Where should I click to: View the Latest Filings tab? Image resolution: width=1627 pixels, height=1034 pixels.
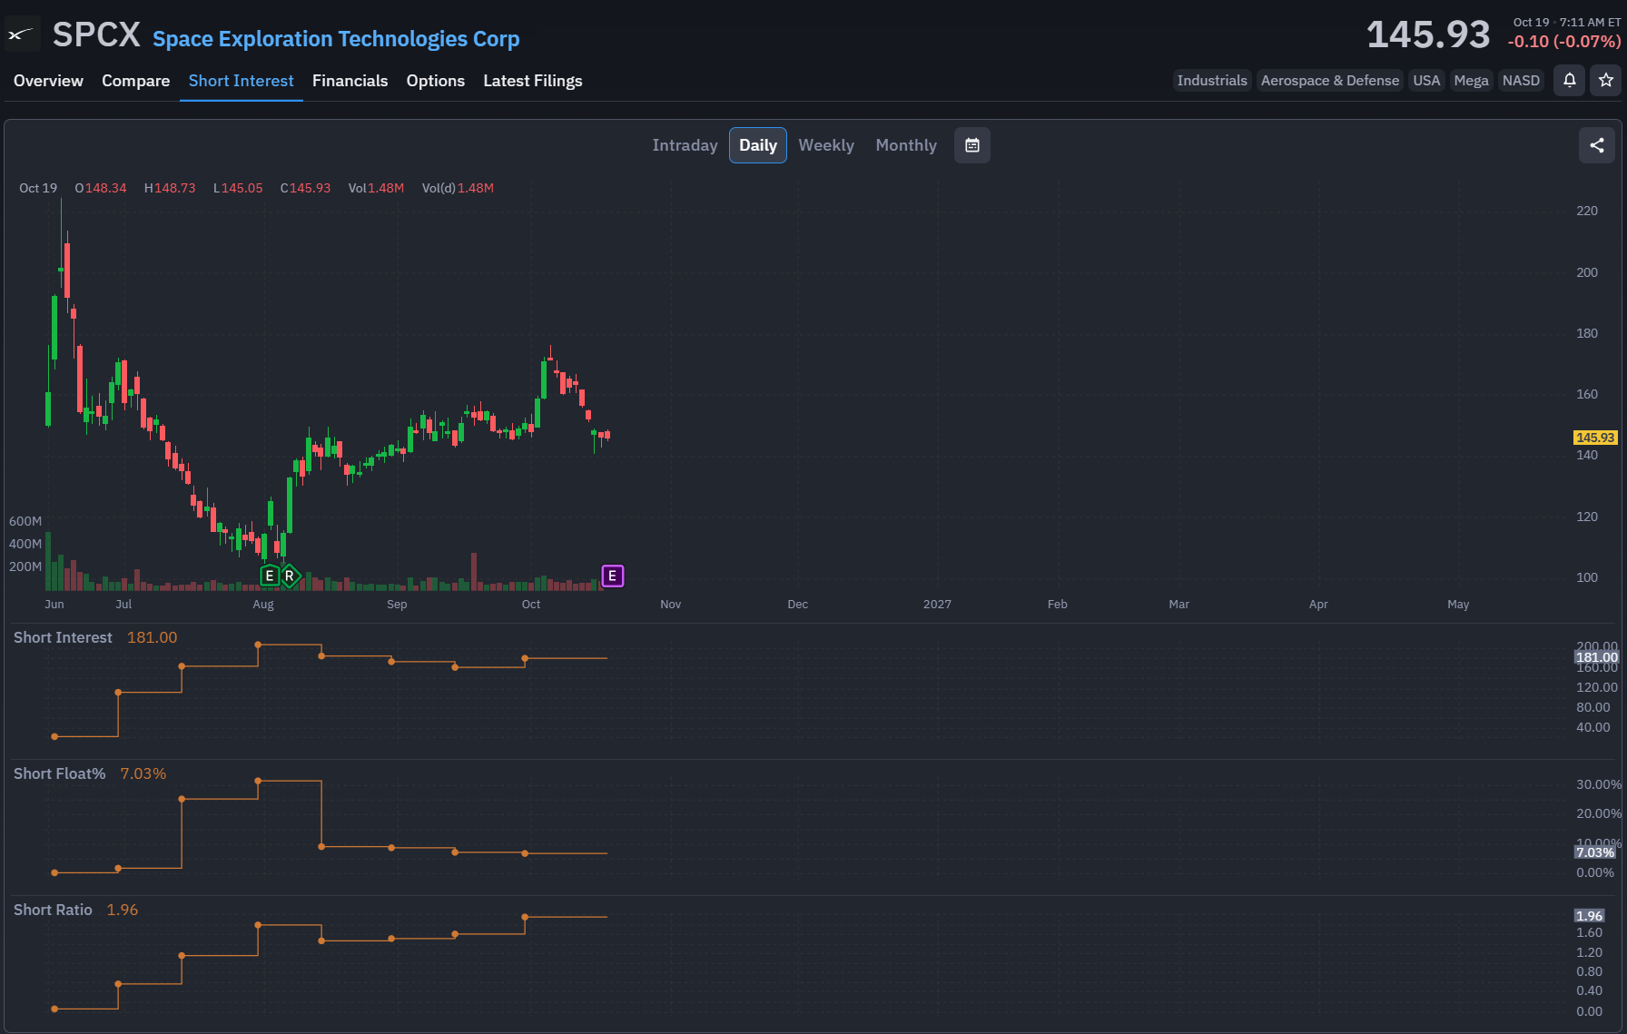click(x=532, y=81)
